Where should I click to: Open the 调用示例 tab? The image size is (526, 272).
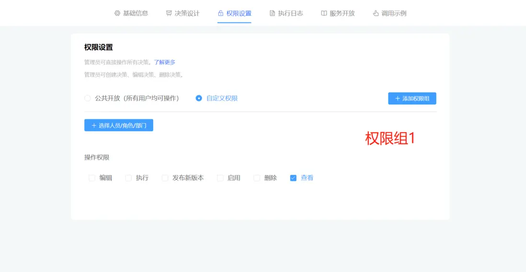click(389, 13)
